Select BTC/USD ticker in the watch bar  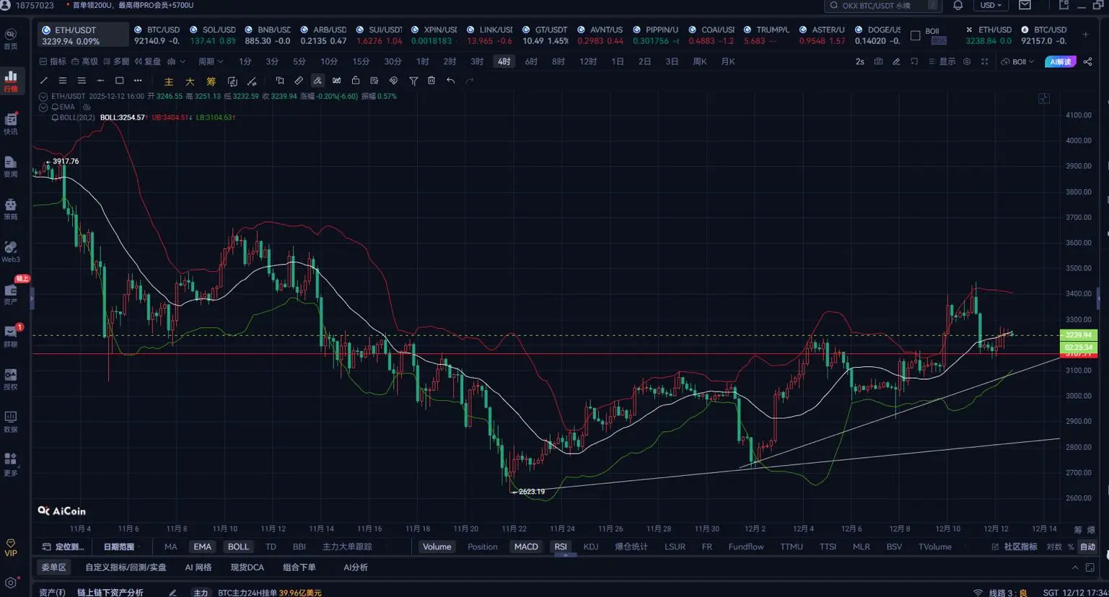coord(157,35)
